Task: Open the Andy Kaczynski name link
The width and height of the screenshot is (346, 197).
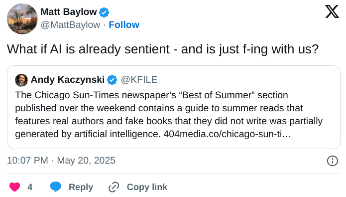Action: [68, 80]
